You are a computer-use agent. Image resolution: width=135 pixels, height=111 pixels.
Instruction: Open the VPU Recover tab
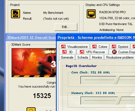pyautogui.click(x=92, y=52)
